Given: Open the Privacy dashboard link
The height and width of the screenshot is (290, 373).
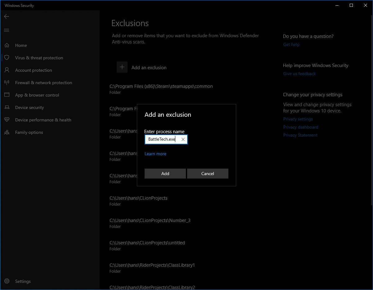Looking at the screenshot, I should pos(300,127).
